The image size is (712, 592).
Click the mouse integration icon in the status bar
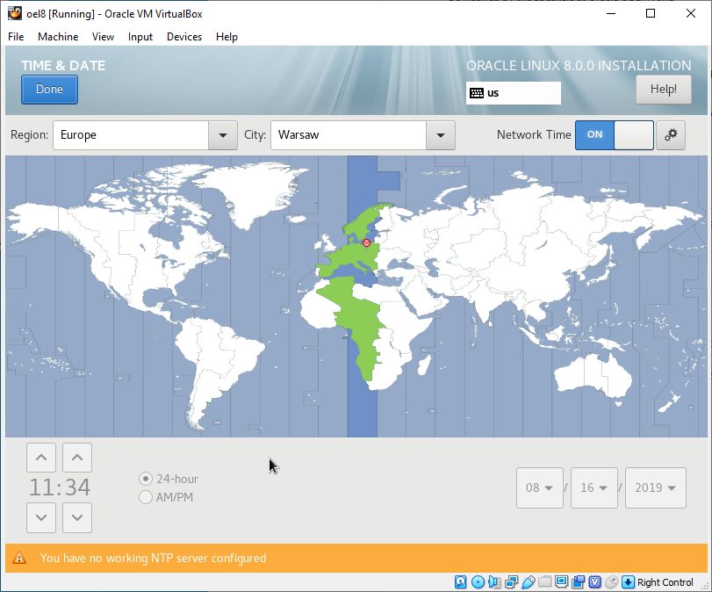point(612,582)
